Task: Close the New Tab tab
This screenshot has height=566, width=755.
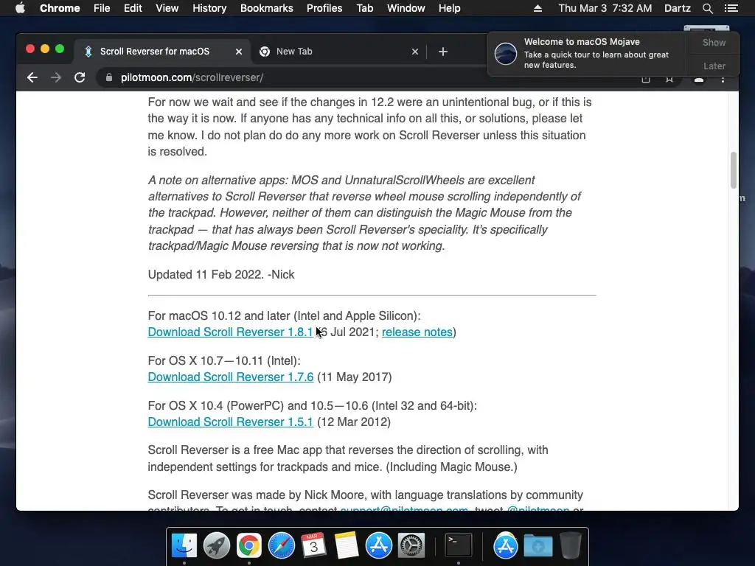Action: point(414,52)
